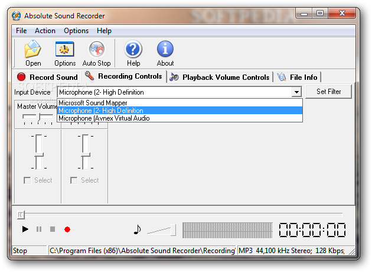The width and height of the screenshot is (372, 272).
Task: Click the 00:00:00 time display
Action: (312, 230)
